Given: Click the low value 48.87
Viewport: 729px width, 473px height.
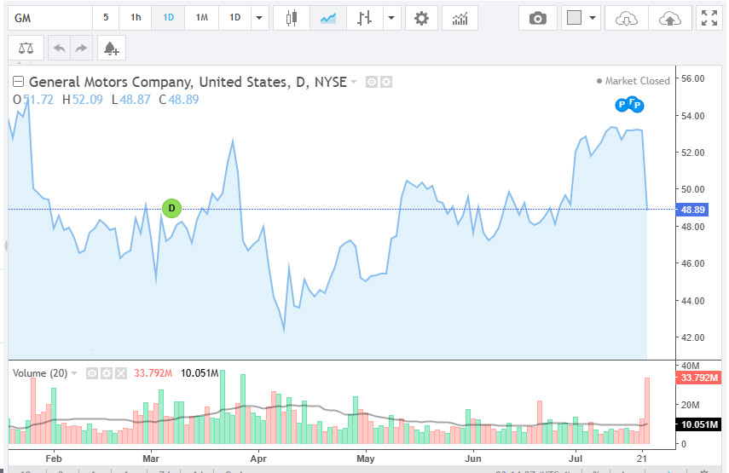Looking at the screenshot, I should [x=135, y=100].
